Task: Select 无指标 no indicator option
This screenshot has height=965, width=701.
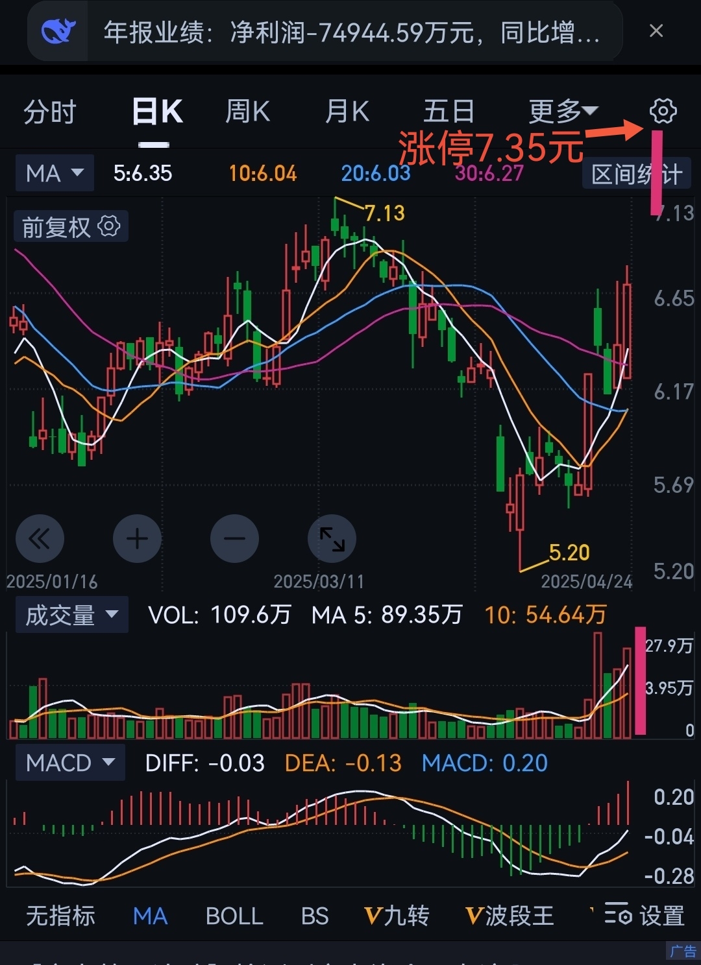Action: click(x=60, y=916)
